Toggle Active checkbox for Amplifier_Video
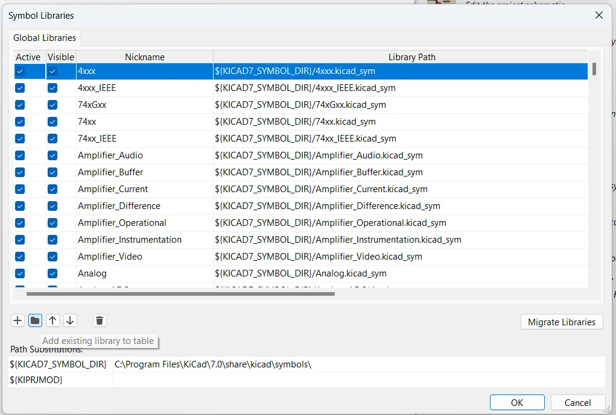The image size is (616, 415). click(20, 257)
